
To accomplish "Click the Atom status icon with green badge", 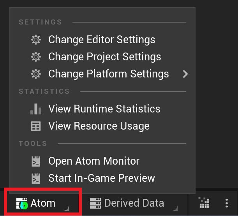I will [x=22, y=204].
